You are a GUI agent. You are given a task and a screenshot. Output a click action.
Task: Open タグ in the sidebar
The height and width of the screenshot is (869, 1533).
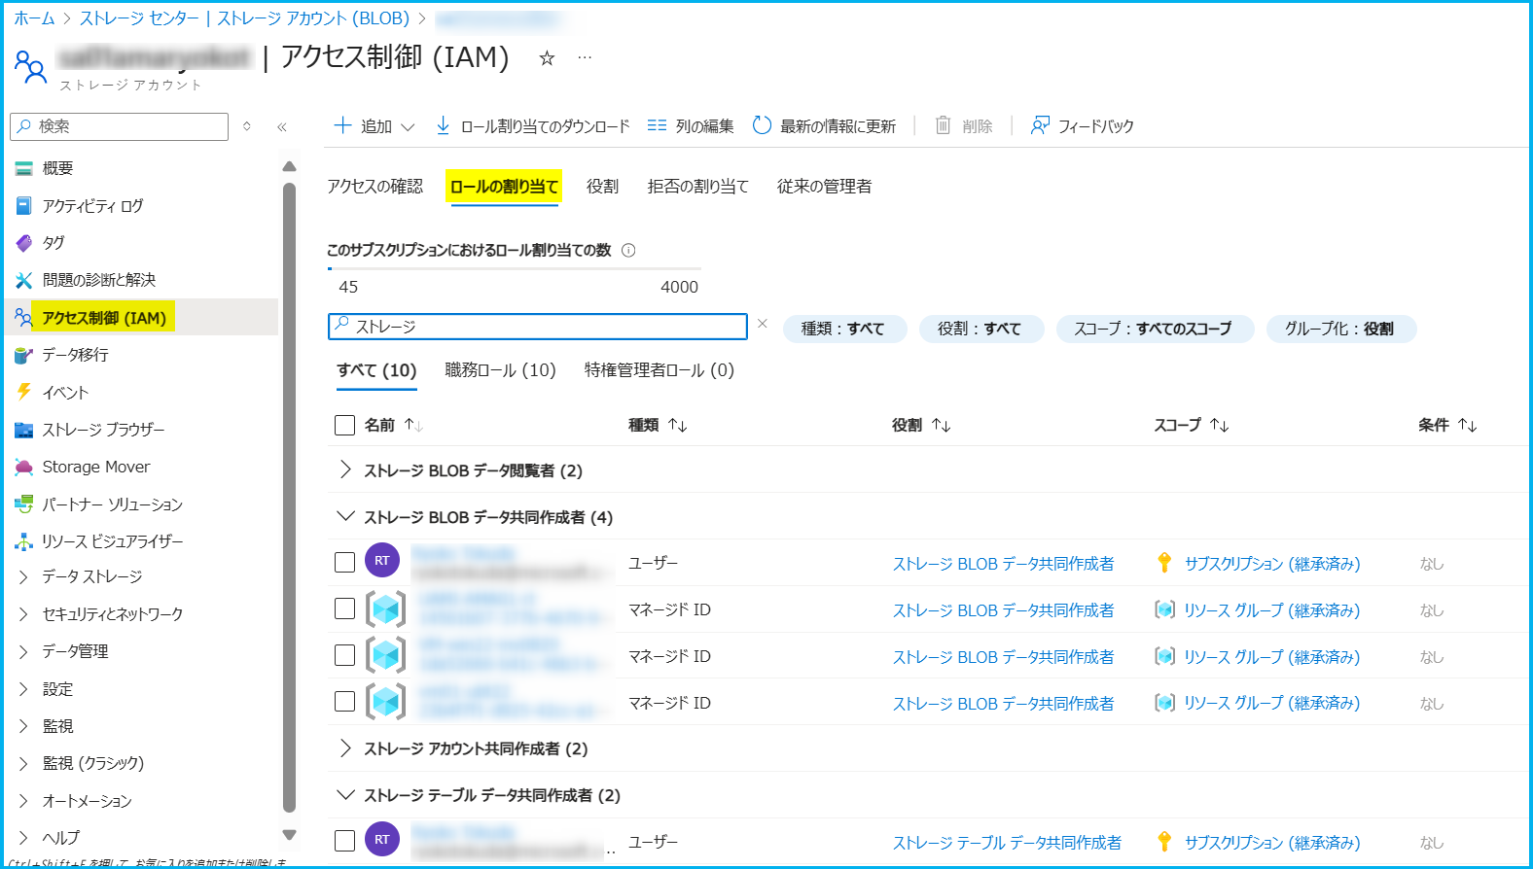coord(53,243)
